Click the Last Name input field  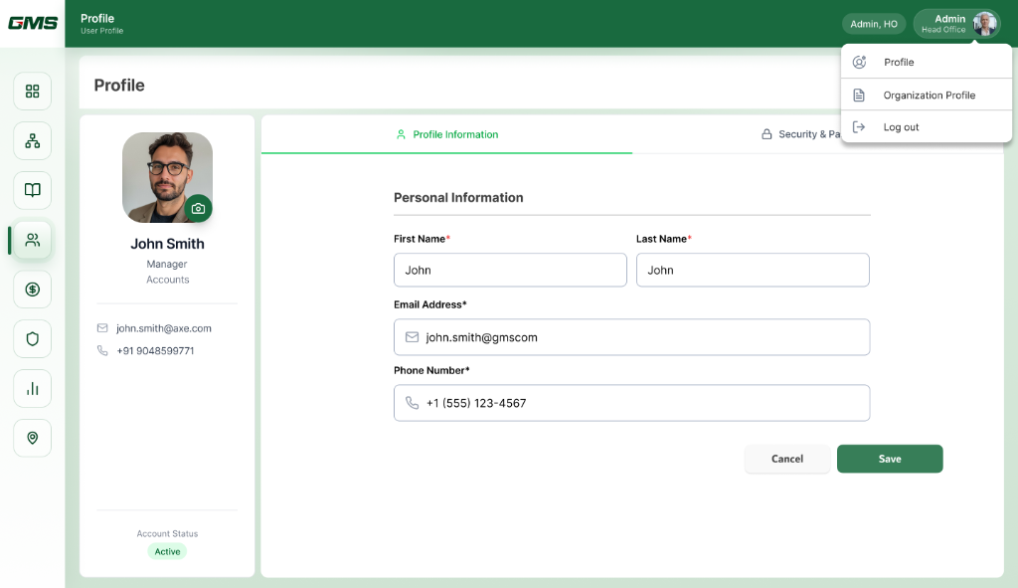coord(753,270)
